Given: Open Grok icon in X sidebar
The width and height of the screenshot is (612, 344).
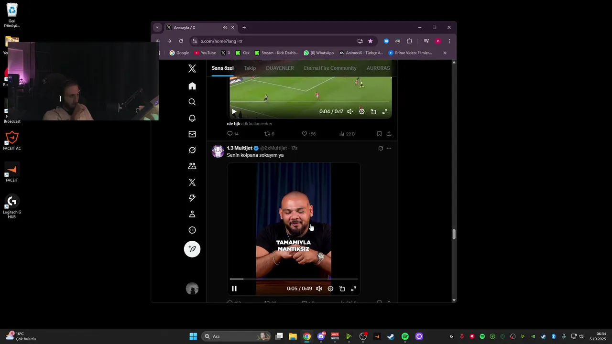Looking at the screenshot, I should (x=192, y=150).
